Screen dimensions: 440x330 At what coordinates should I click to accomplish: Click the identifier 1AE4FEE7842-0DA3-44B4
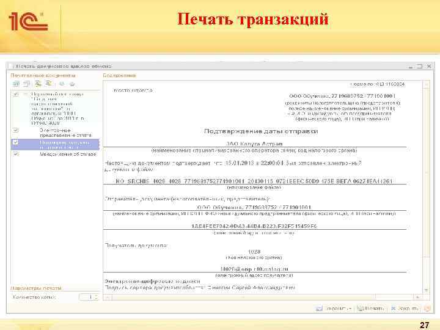pos(254,226)
